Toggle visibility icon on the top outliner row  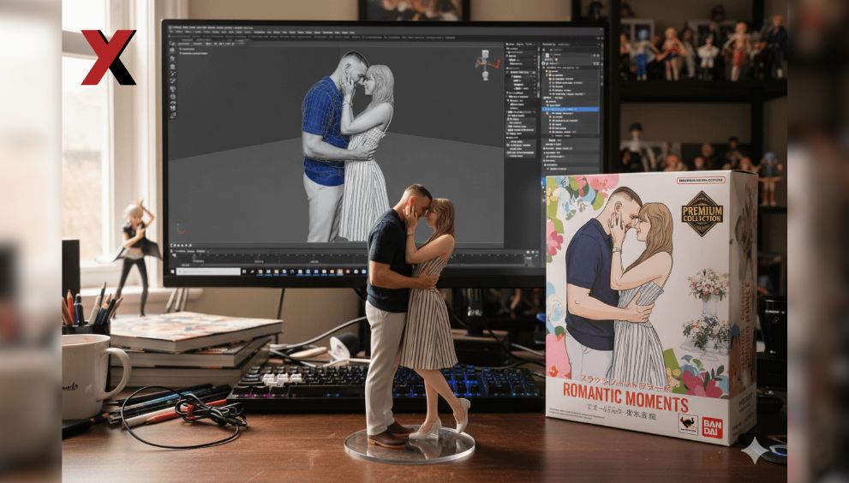pyautogui.click(x=595, y=53)
